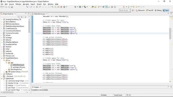173x97 pixels.
Task: Click the Run green play icon
Action: pos(80,7)
